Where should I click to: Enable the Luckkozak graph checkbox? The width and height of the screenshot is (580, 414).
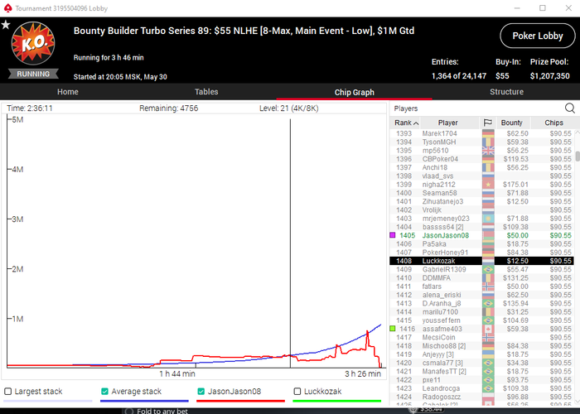pyautogui.click(x=297, y=391)
